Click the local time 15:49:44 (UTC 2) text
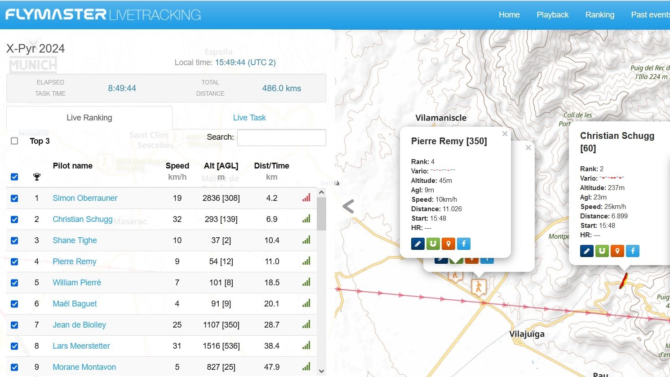 245,62
